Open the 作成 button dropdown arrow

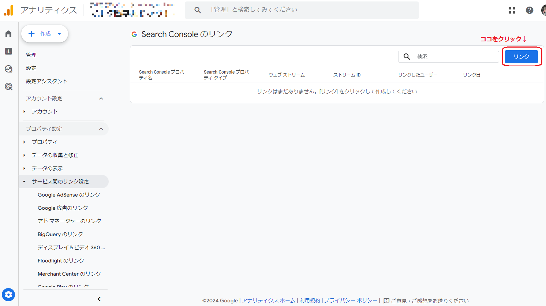point(59,33)
